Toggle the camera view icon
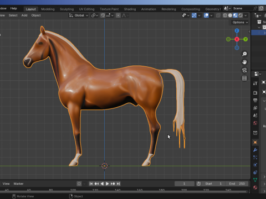This screenshot has height=199, width=266. 244,70
